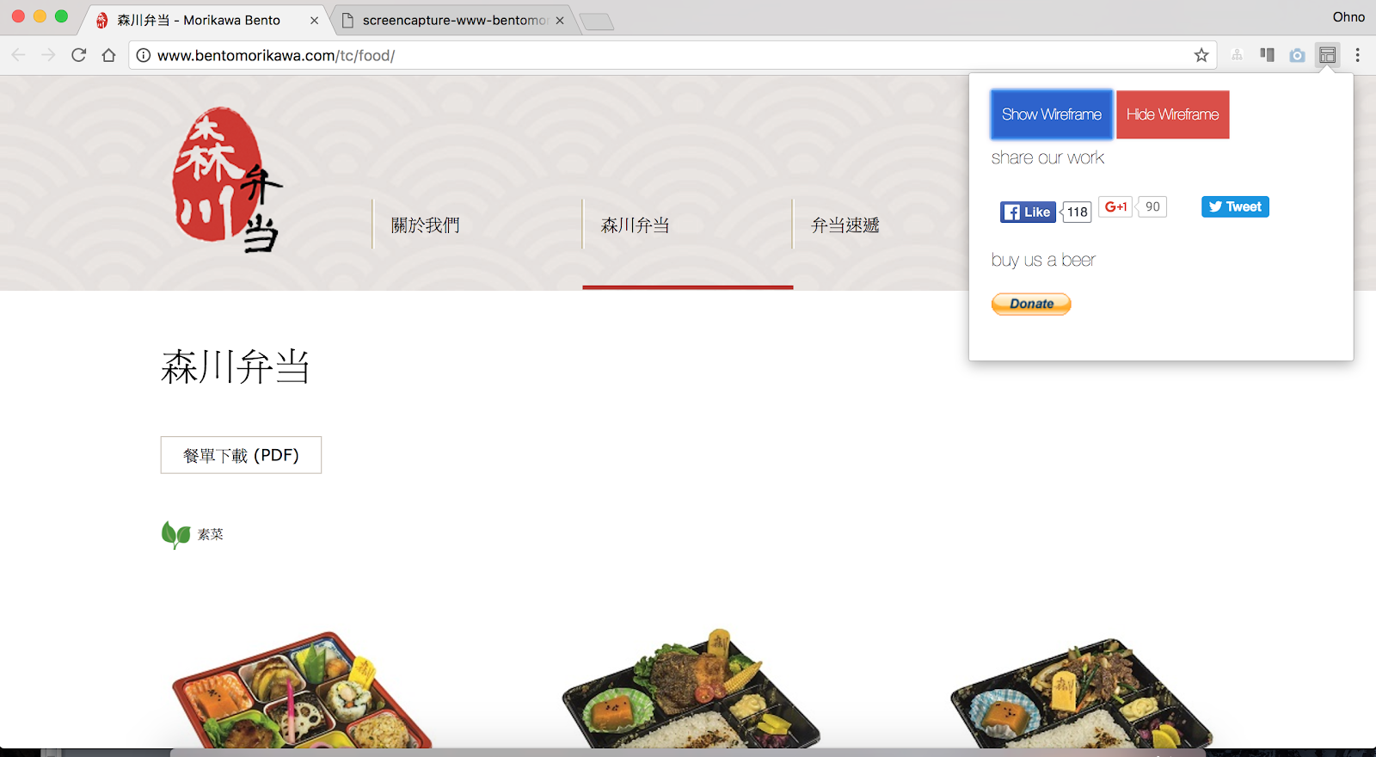Image resolution: width=1376 pixels, height=757 pixels.
Task: Click the address bar URL field
Action: (671, 55)
